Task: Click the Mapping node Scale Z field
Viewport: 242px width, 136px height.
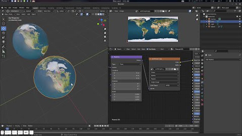Action: click(x=126, y=100)
